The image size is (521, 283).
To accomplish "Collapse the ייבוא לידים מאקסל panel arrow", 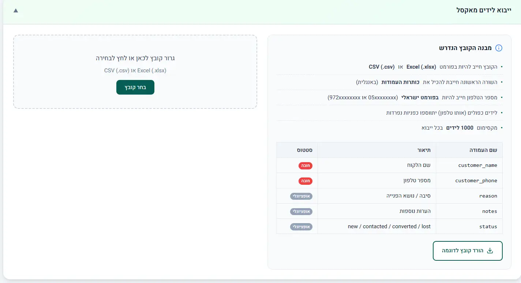I will pos(15,10).
